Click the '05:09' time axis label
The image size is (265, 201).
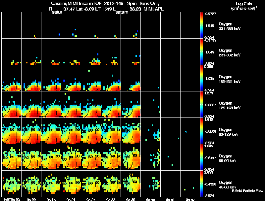[31, 200]
